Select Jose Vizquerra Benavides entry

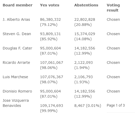click(x=16, y=103)
